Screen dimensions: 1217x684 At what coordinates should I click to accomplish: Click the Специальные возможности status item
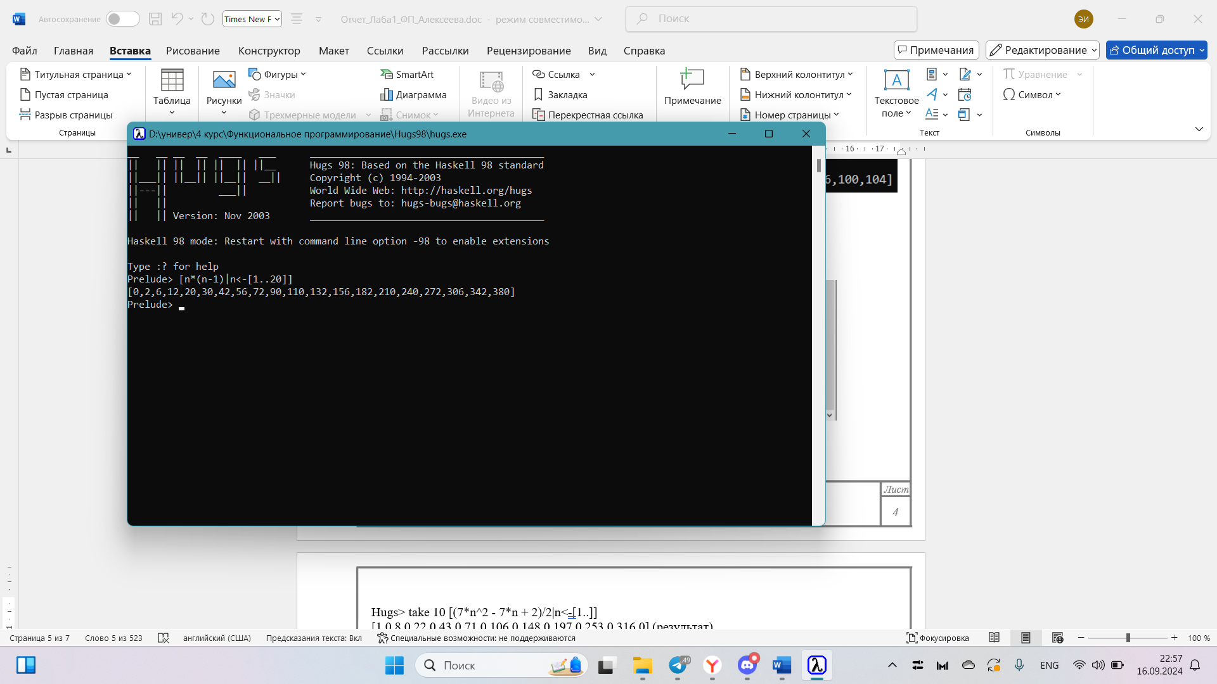point(476,638)
